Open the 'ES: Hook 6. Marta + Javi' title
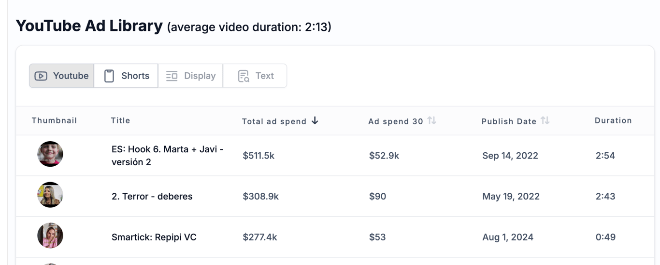Viewport: 660px width, 265px height. pyautogui.click(x=167, y=156)
